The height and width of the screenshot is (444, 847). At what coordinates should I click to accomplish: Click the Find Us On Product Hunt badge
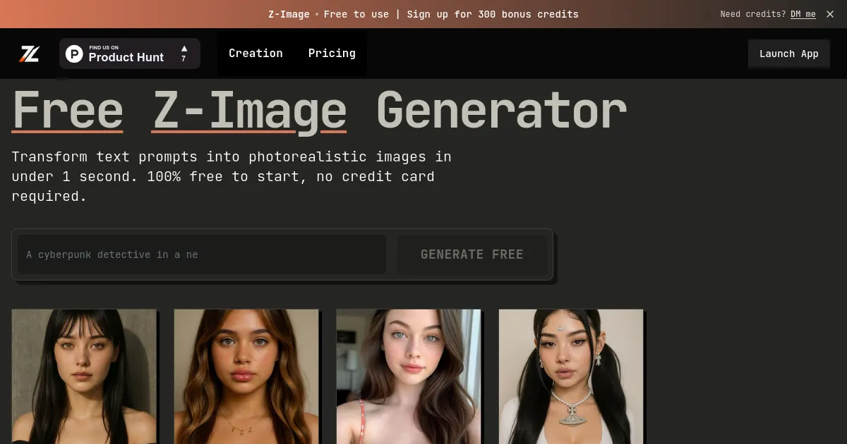129,54
